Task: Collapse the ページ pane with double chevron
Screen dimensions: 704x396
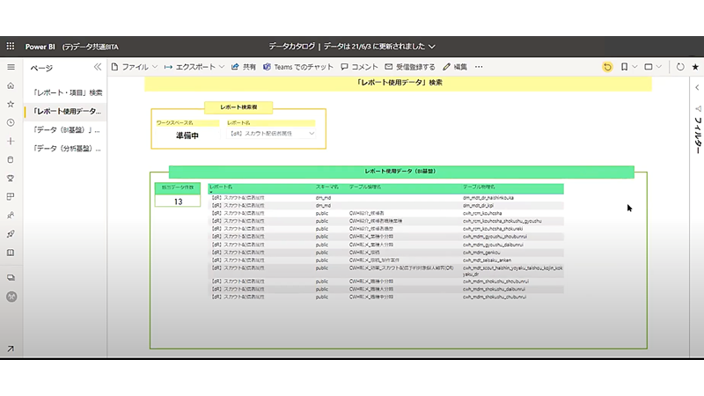Action: (98, 68)
